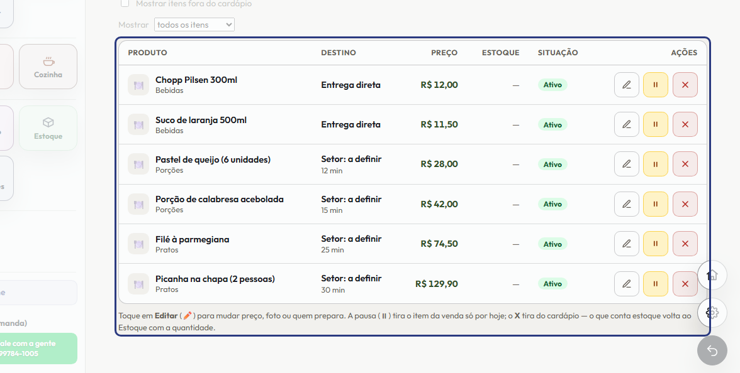Go to the home screen floating button

(x=712, y=274)
